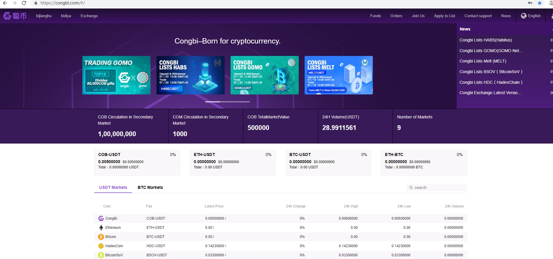Select BTC-USDT pair in table

coord(156,237)
